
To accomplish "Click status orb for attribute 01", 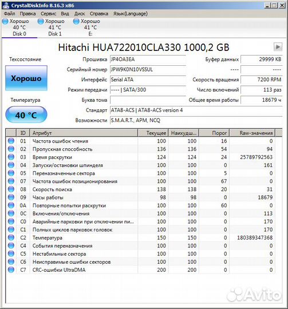I will coord(11,141).
